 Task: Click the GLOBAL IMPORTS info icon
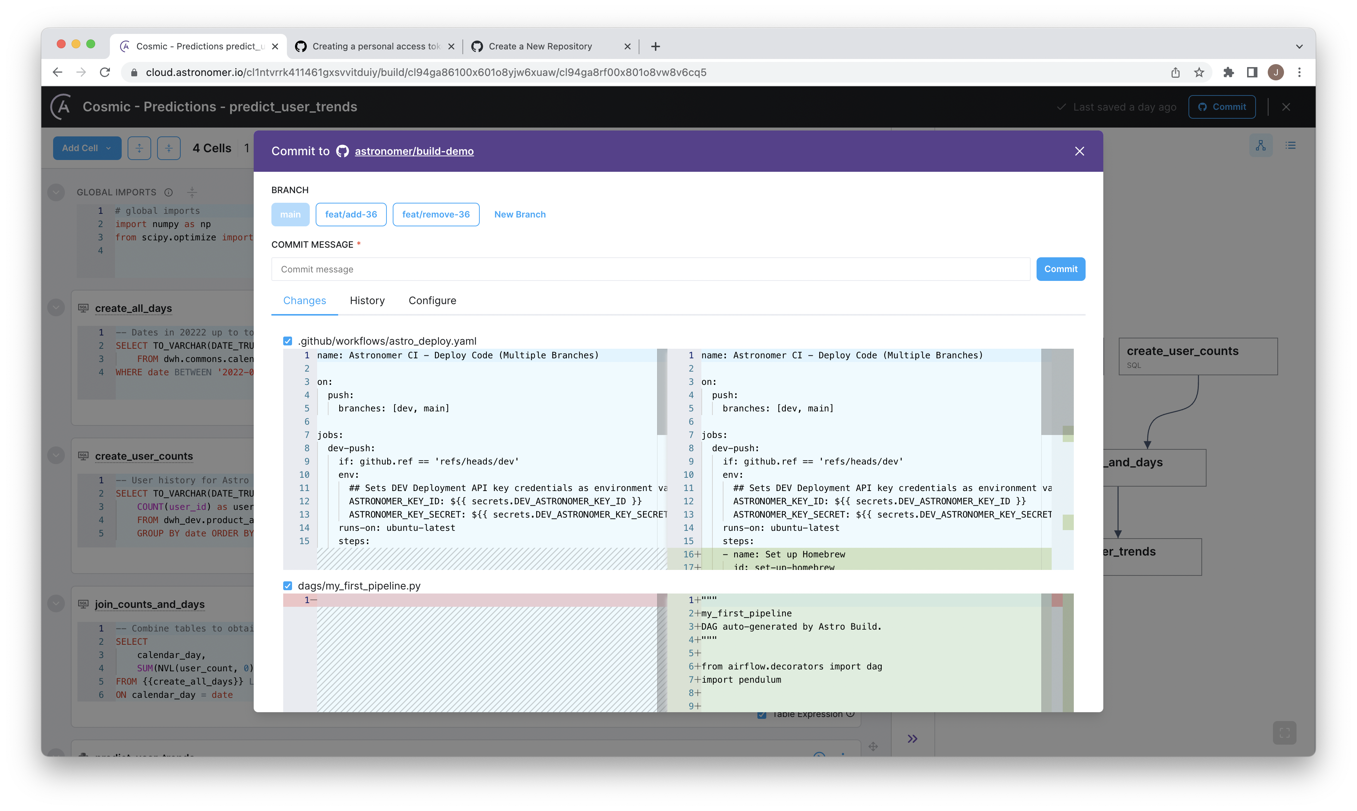click(168, 192)
